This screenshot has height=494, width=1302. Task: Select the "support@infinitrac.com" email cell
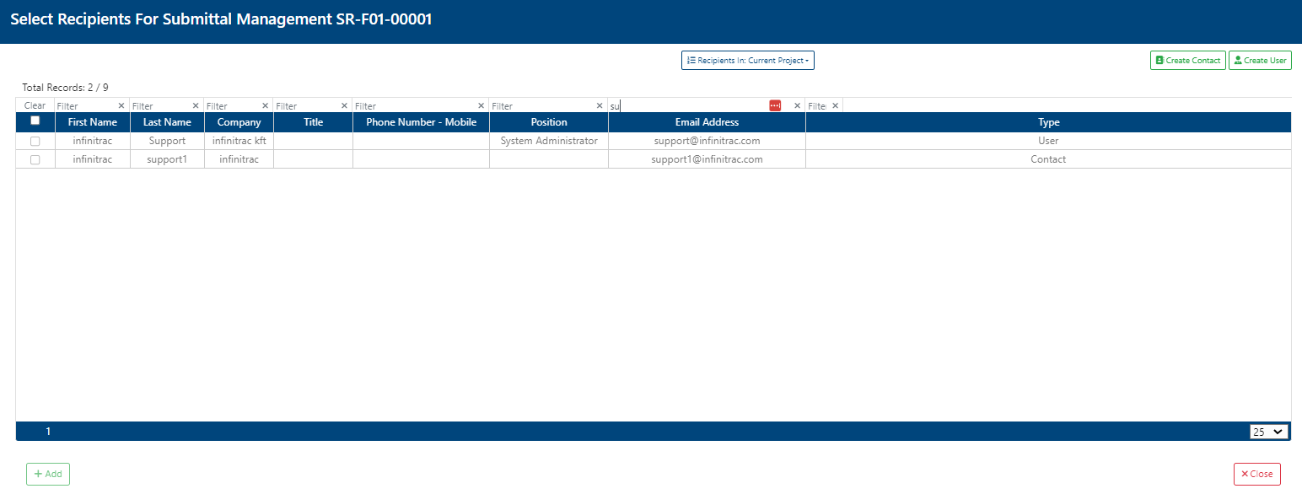click(707, 142)
